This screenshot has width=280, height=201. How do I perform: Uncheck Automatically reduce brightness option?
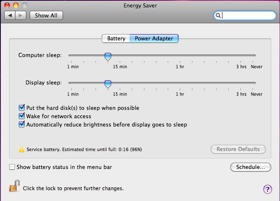click(x=22, y=124)
